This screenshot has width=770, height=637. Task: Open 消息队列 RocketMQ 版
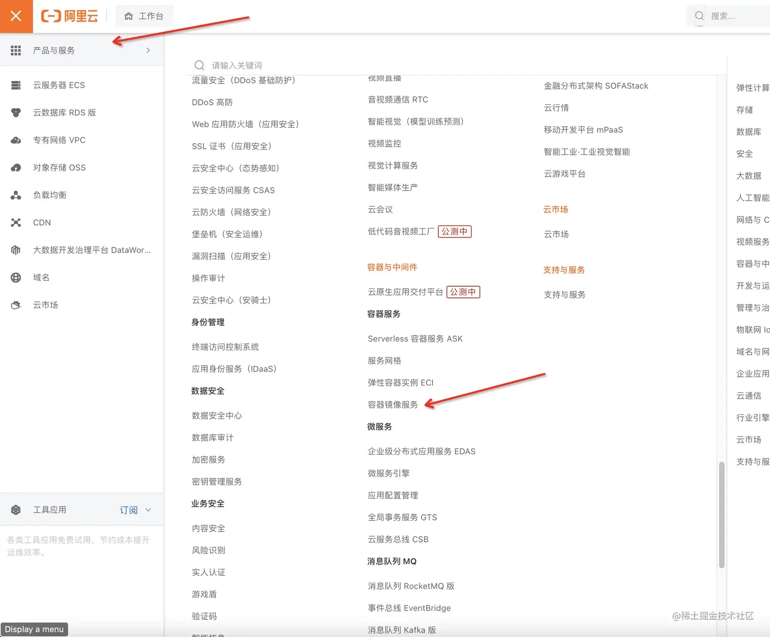[411, 586]
